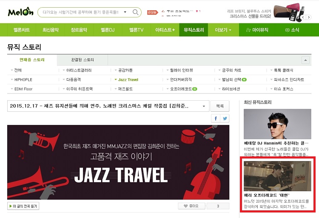Click the red 급상승 trending badge
Image resolution: width=319 pixels, height=218 pixels.
(153, 12)
